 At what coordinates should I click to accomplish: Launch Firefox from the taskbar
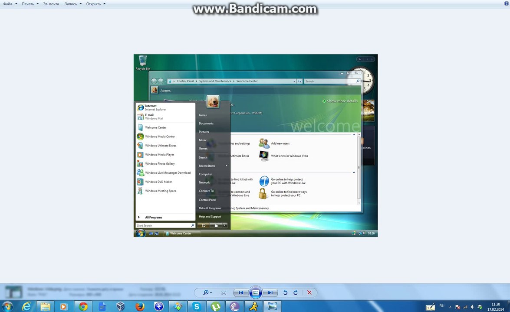tap(140, 306)
